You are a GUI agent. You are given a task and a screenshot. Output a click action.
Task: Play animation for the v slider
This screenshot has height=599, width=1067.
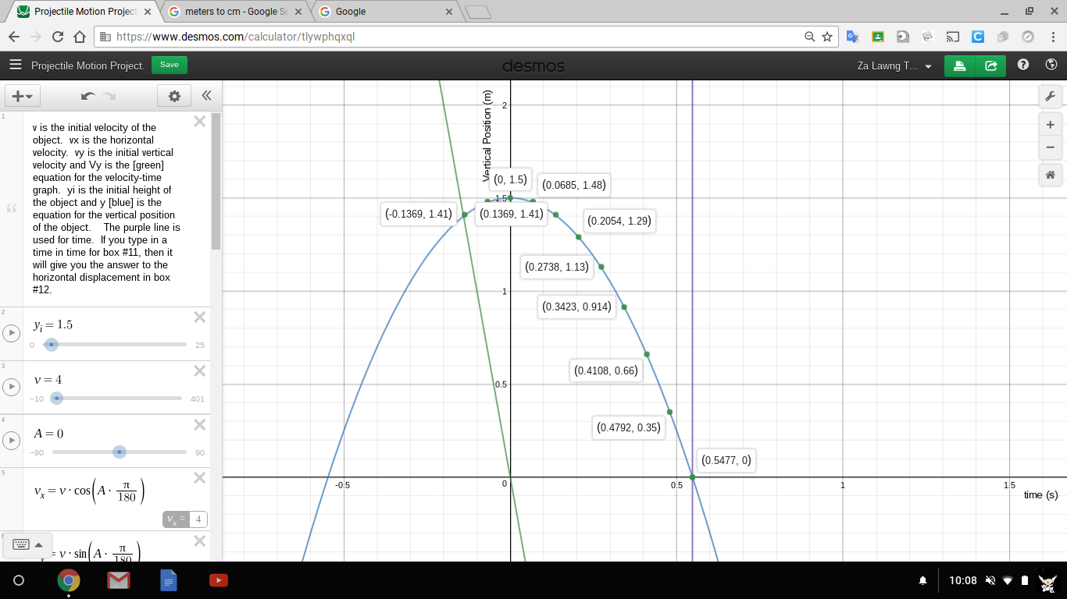(11, 387)
